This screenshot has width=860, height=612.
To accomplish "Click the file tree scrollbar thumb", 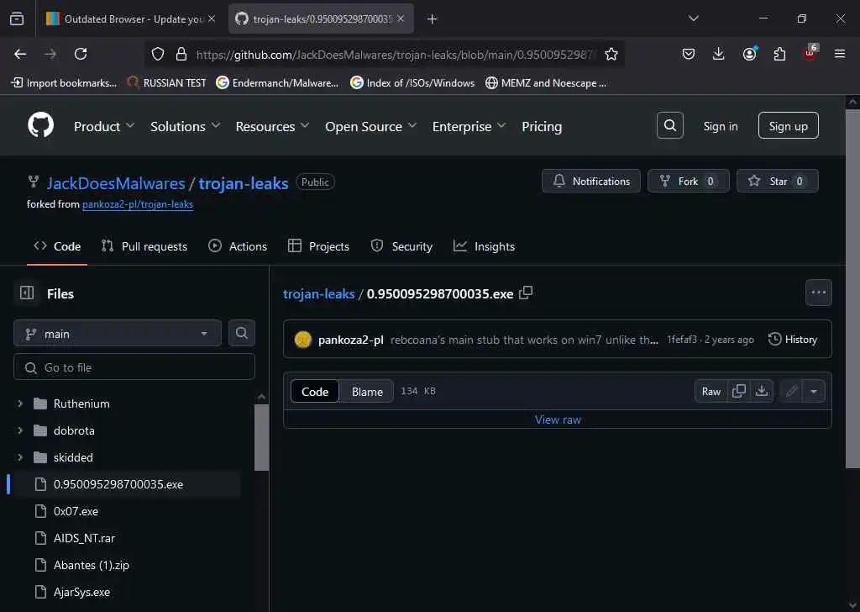I will pyautogui.click(x=262, y=437).
